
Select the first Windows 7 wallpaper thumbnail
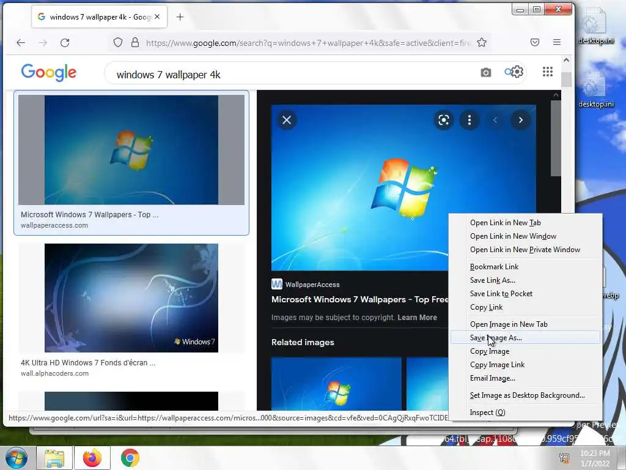131,150
